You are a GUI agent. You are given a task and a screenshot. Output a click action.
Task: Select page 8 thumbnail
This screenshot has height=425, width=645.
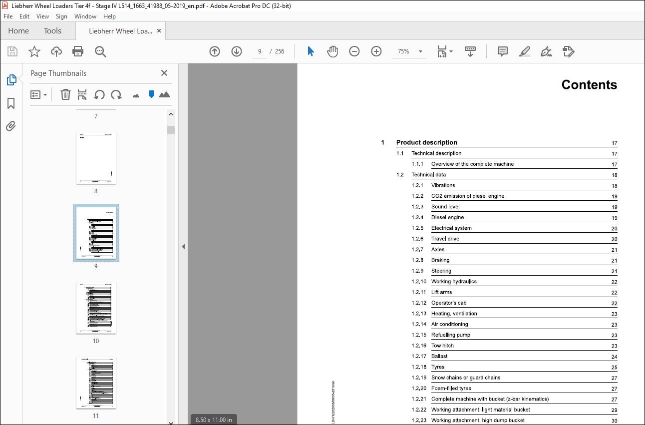tap(96, 158)
